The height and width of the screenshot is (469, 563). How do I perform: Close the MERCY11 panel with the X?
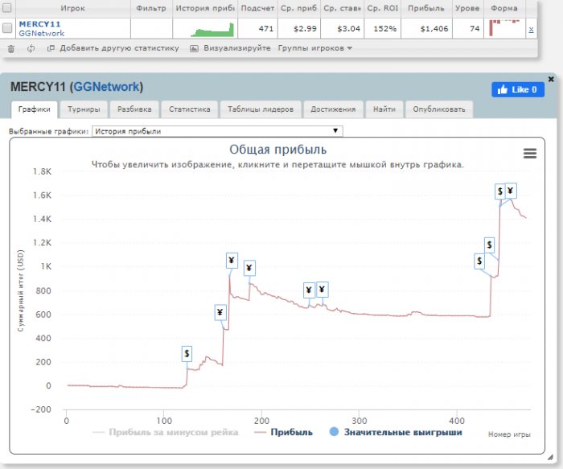pyautogui.click(x=550, y=79)
